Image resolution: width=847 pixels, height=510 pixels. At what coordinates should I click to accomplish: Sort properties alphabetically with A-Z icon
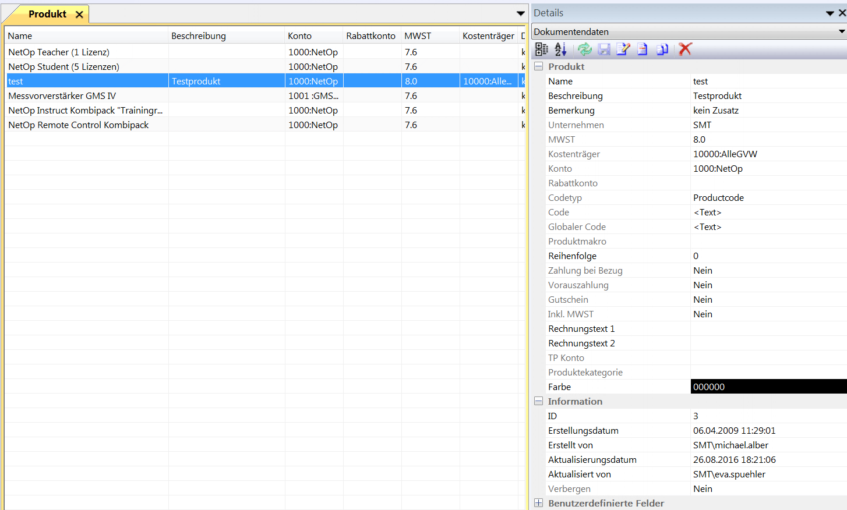click(560, 49)
